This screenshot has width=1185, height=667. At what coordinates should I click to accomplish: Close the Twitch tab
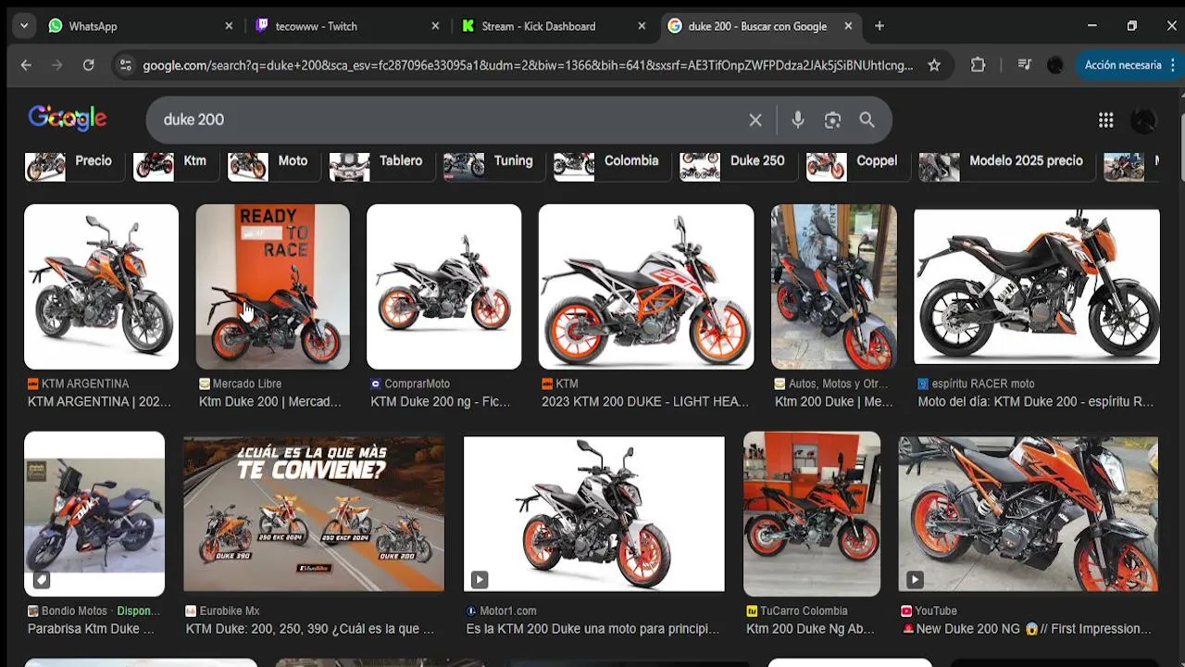pos(435,26)
